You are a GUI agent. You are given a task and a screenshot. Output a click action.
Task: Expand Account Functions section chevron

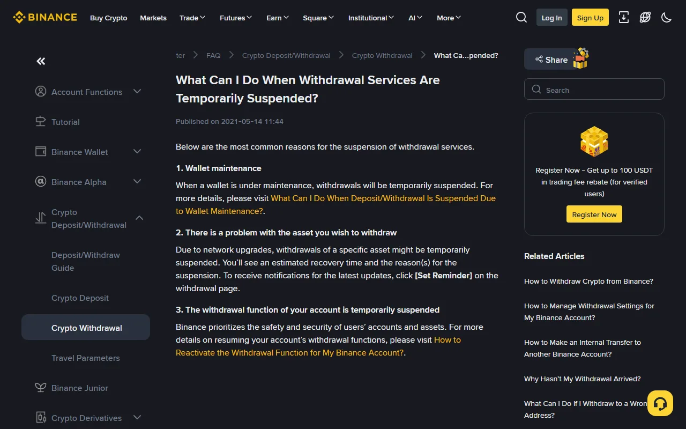click(x=137, y=91)
